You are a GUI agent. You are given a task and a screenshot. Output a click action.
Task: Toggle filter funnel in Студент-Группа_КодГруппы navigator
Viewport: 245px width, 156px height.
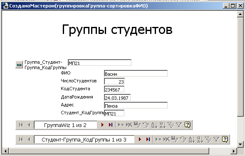(x=216, y=139)
